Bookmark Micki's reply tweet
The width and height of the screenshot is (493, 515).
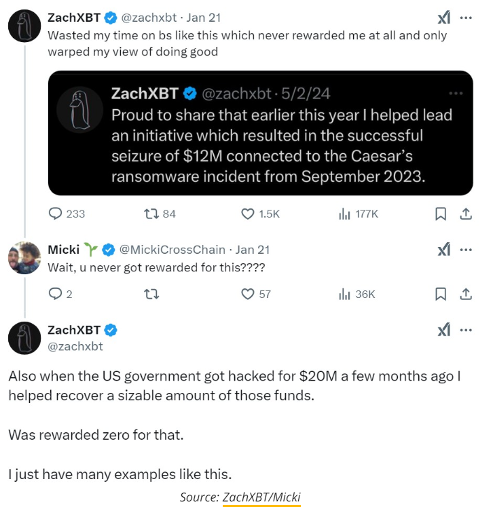(440, 294)
